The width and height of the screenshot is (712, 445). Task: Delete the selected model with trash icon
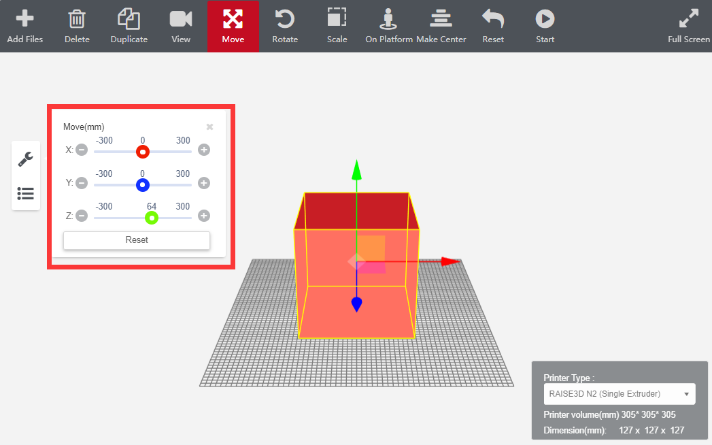[77, 18]
